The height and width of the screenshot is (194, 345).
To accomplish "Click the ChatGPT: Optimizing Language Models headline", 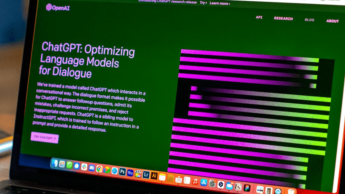I will [87, 60].
